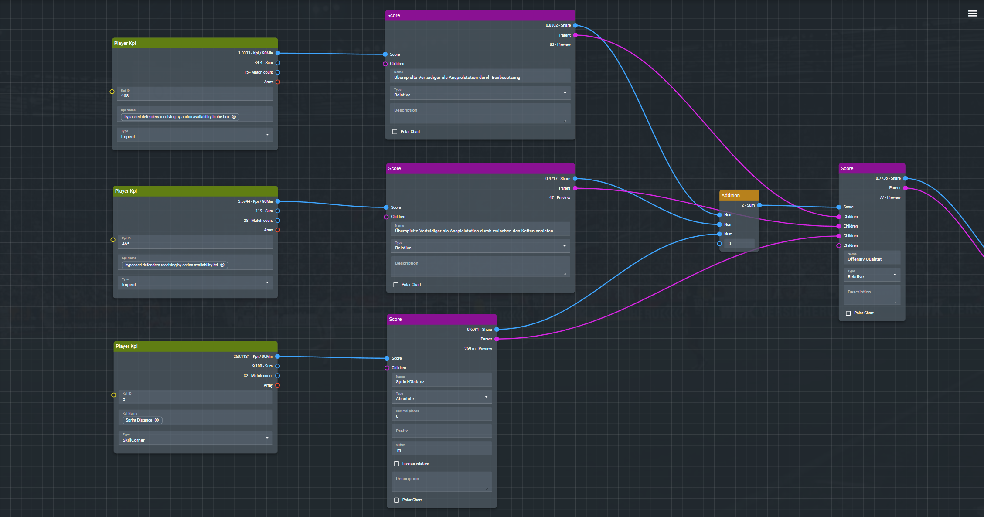This screenshot has height=517, width=984.
Task: Click the Prefix field
Action: 442,431
